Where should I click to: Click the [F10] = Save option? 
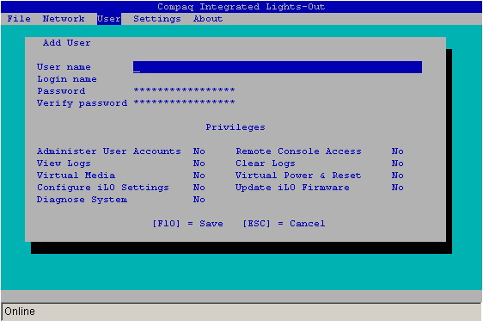(187, 223)
